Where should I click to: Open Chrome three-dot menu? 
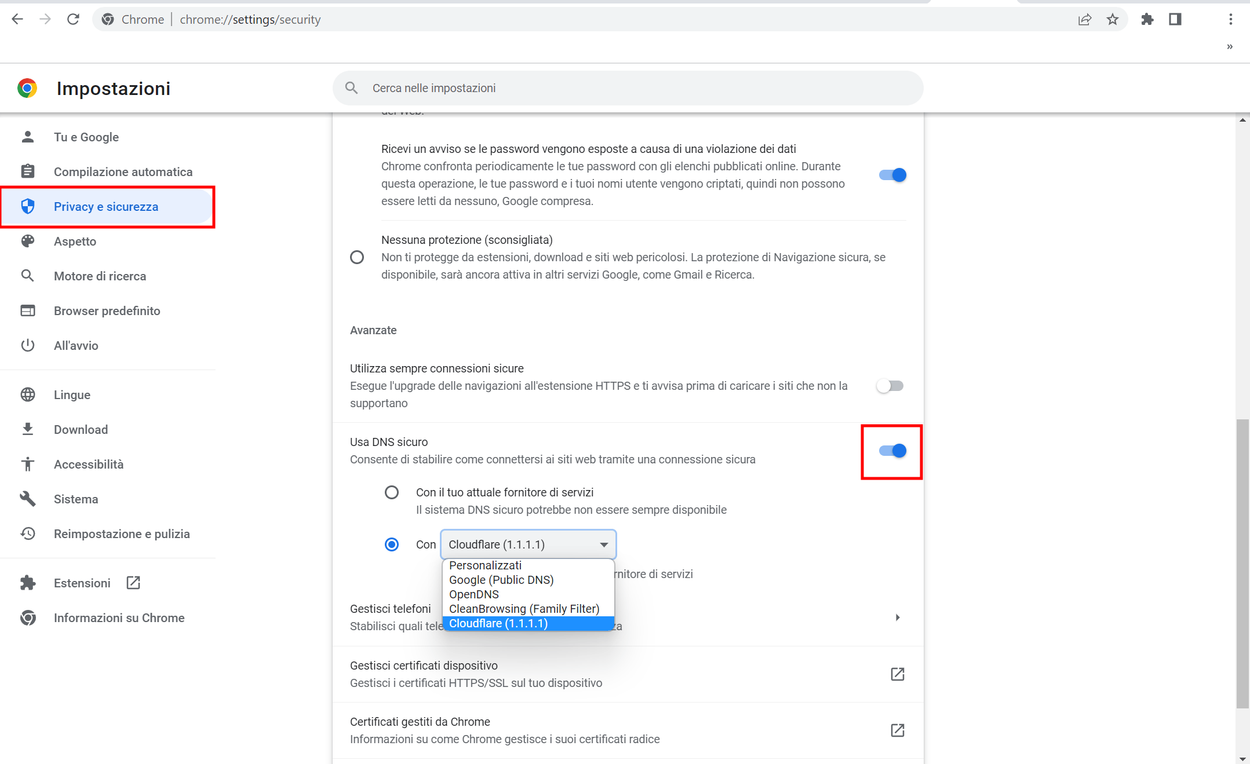click(x=1230, y=19)
